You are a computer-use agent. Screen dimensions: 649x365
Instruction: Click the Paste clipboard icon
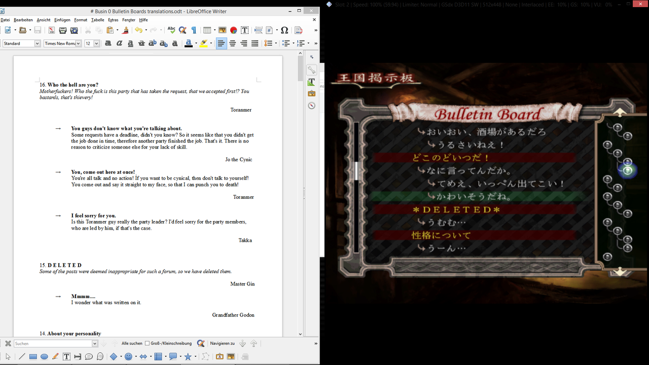coord(110,30)
